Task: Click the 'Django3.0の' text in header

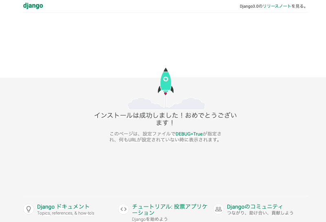Action: (251, 6)
